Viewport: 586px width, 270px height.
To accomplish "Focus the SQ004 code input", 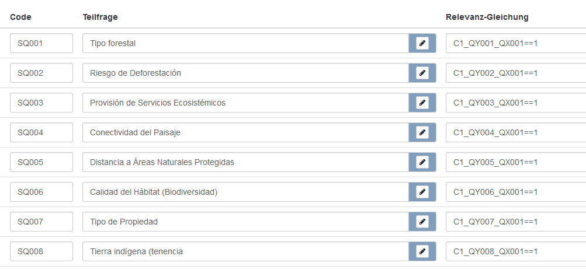I will 41,132.
